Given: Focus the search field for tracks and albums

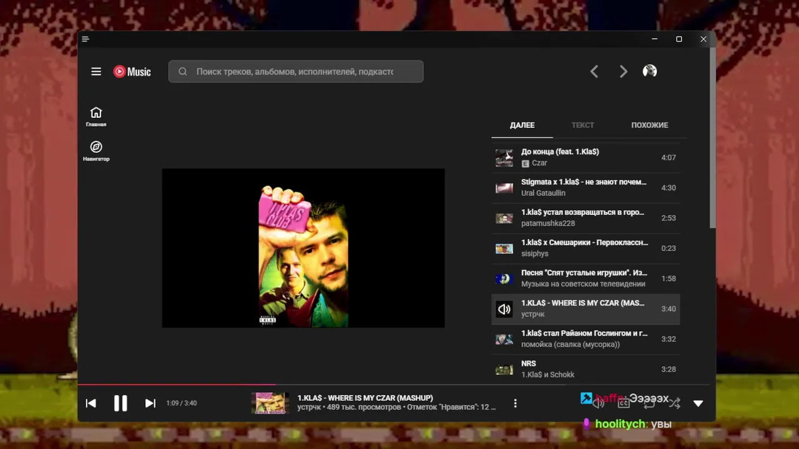Looking at the screenshot, I should coord(296,72).
